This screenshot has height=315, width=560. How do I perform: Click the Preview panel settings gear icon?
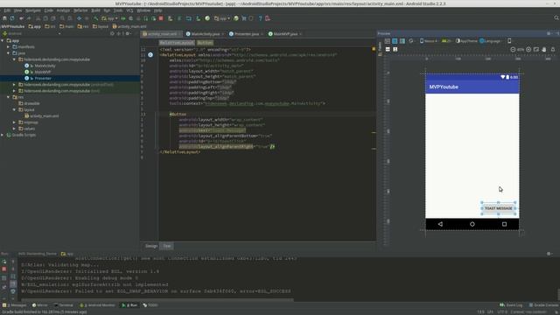[x=549, y=33]
